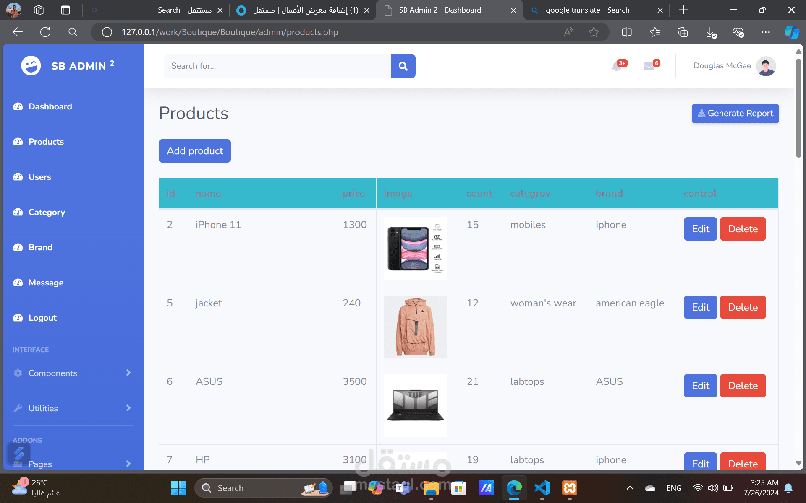Open XAMPP from the taskbar
The height and width of the screenshot is (503, 806).
tap(570, 488)
